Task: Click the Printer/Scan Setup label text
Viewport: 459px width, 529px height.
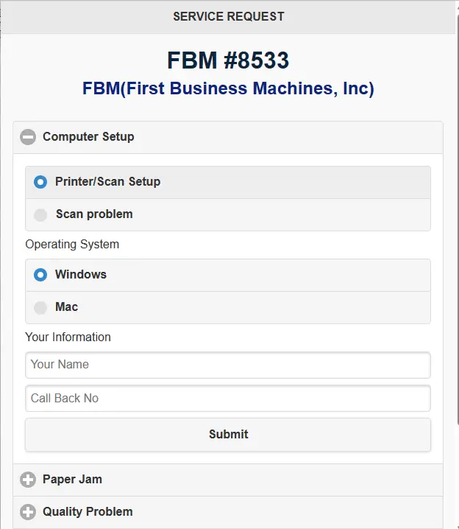Action: pyautogui.click(x=107, y=182)
